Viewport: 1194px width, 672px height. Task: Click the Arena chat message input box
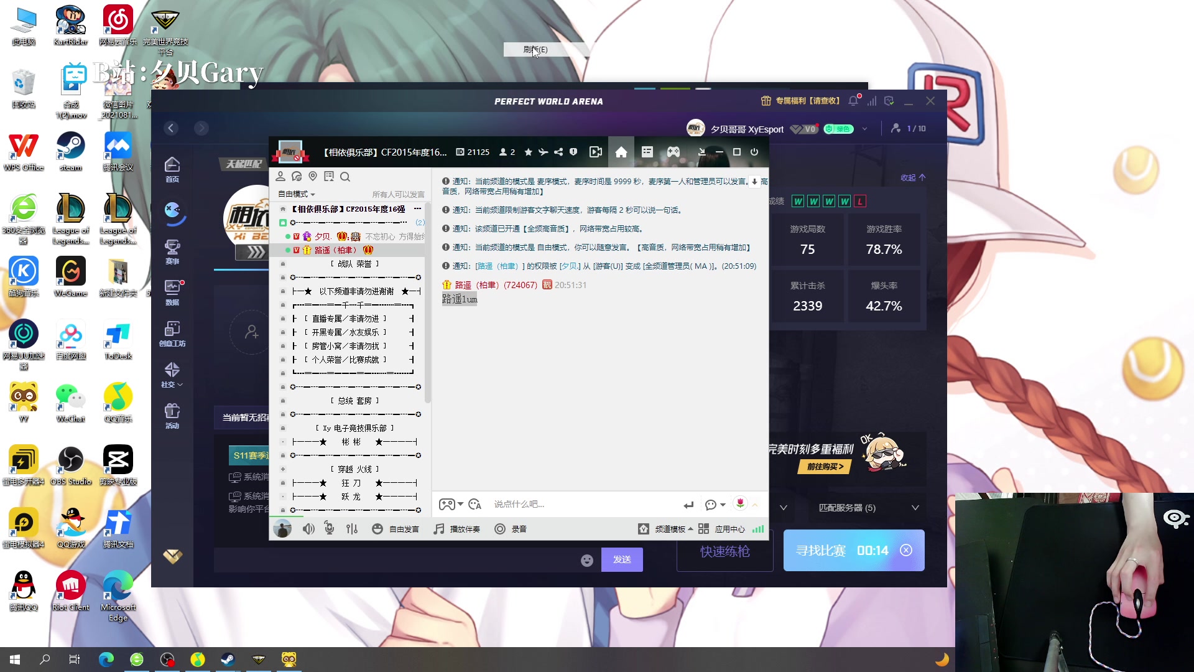[x=395, y=560]
